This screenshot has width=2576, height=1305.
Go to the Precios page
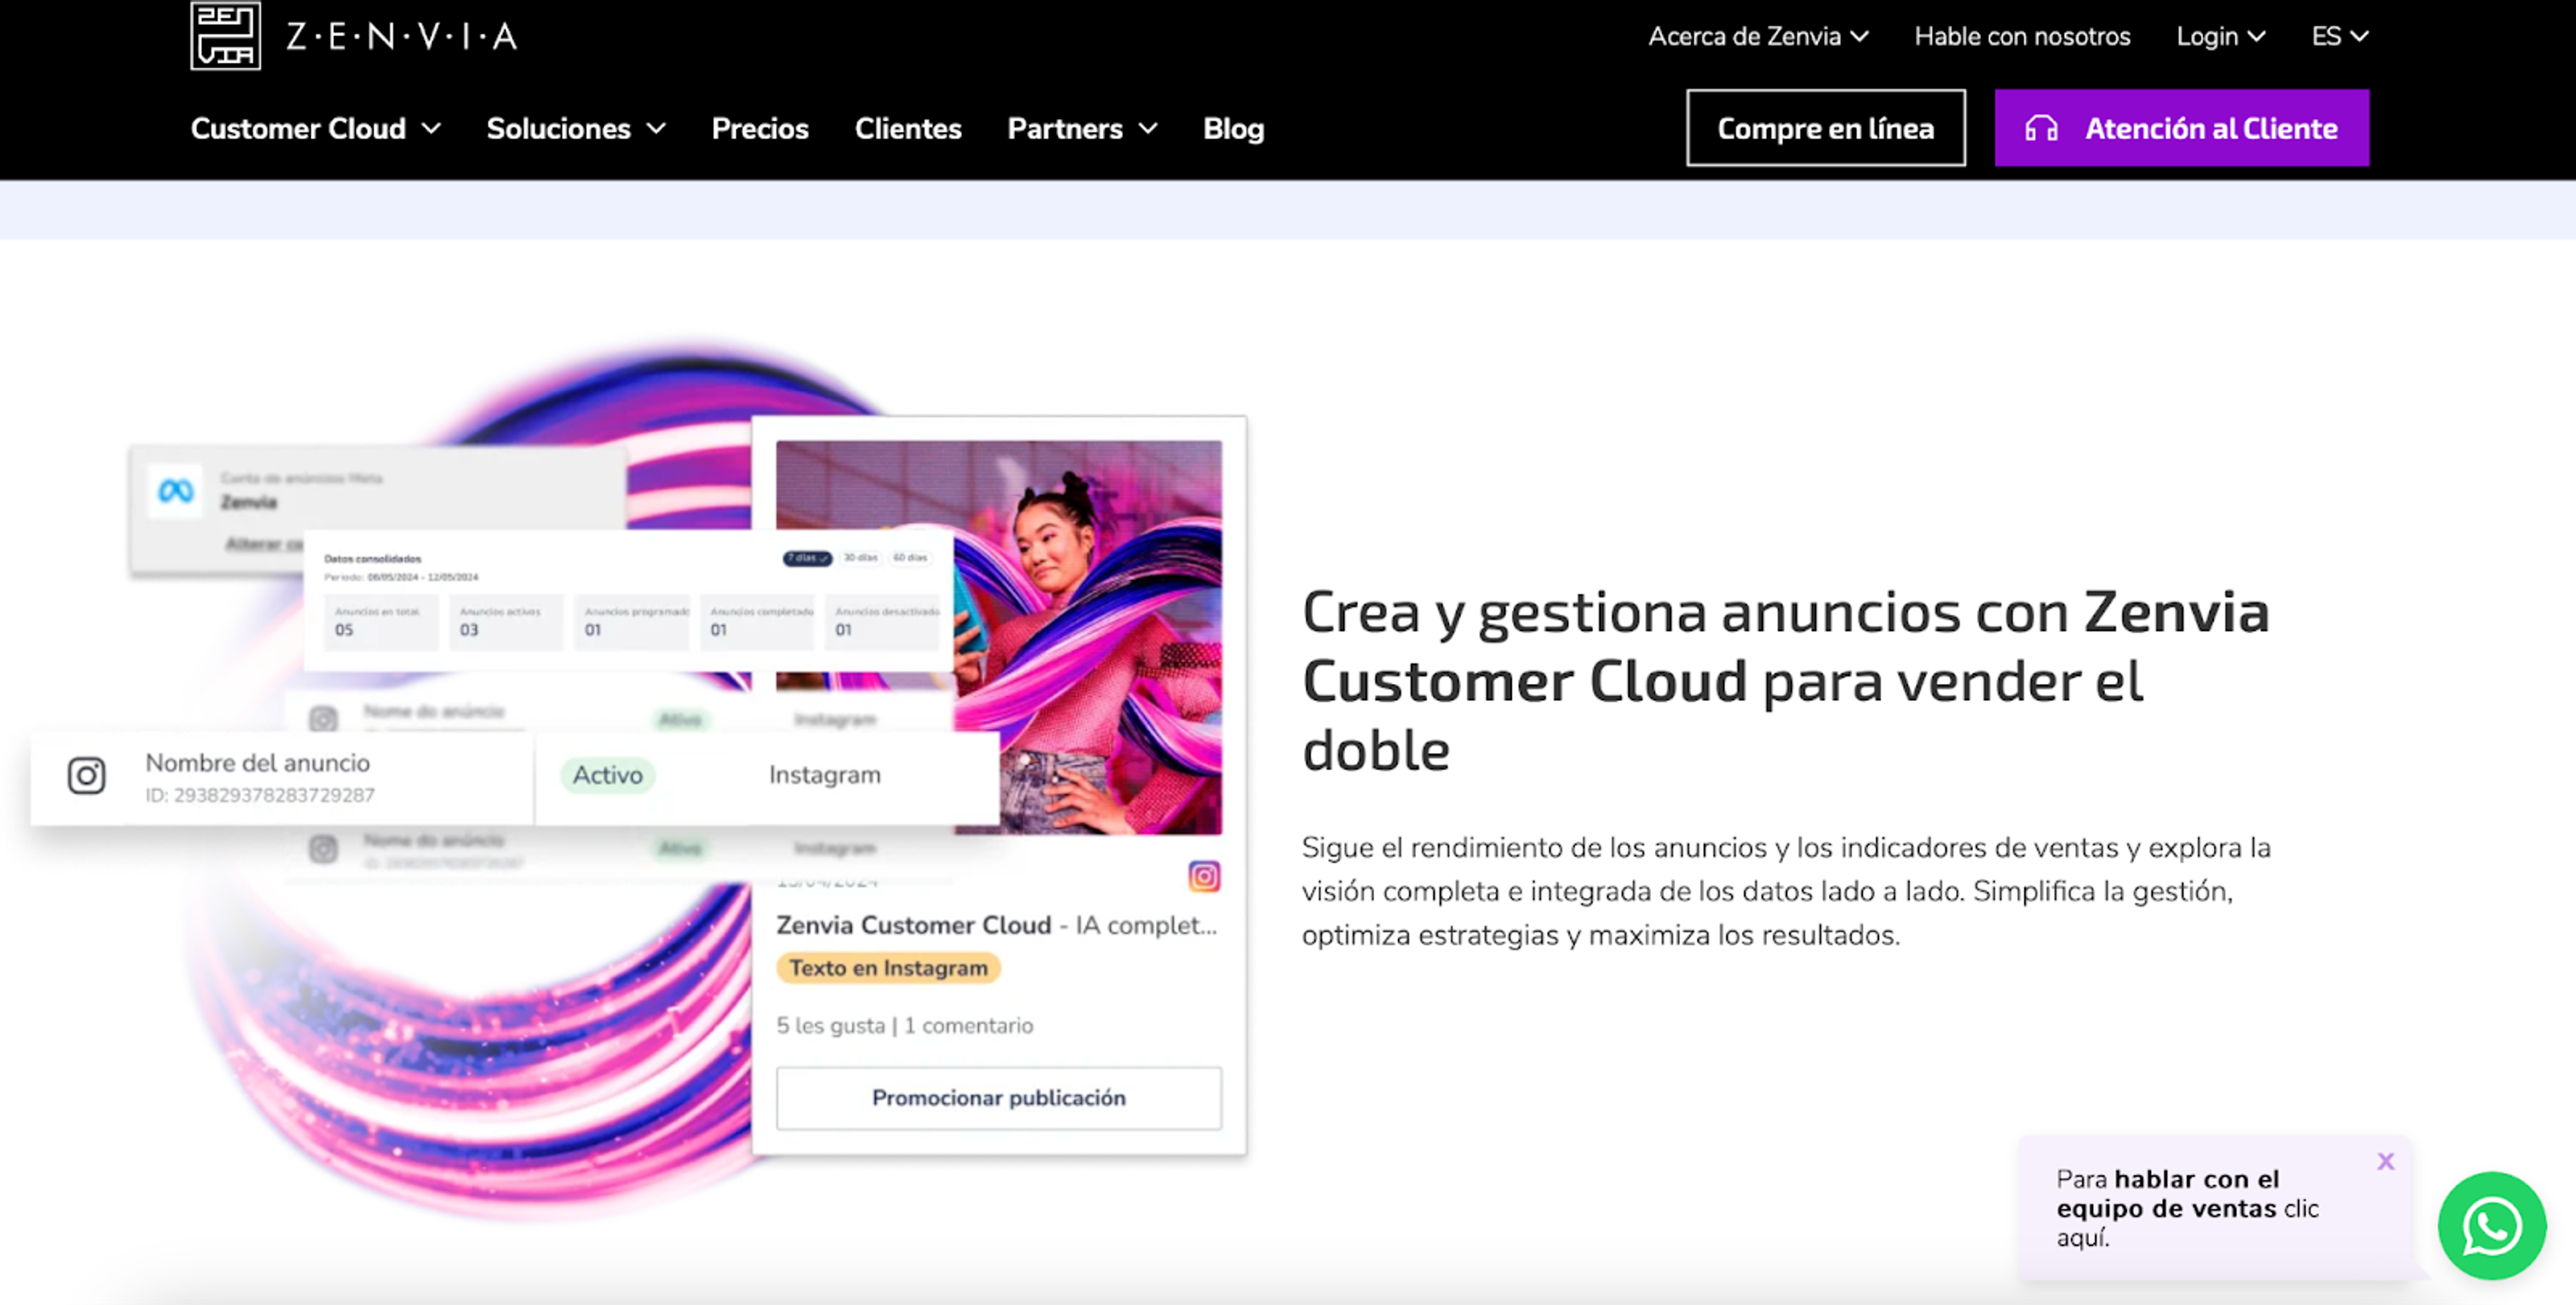tap(760, 129)
